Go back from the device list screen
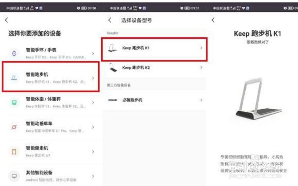This screenshot has height=186, width=298. pos(7,20)
